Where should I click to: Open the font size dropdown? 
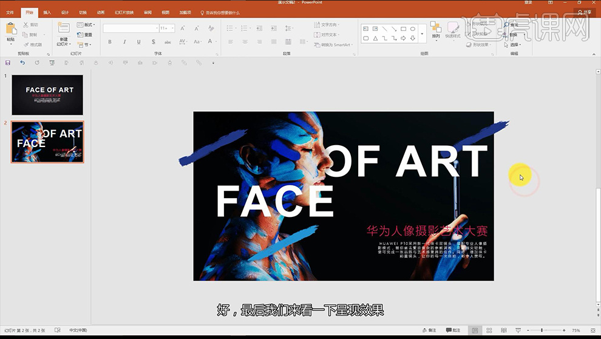tap(172, 28)
